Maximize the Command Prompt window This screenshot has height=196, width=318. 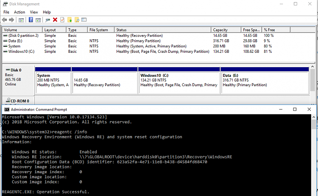click(x=295, y=109)
